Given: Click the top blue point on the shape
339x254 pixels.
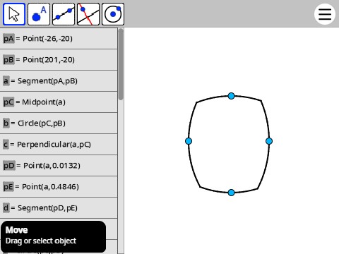Looking at the screenshot, I should click(231, 96).
